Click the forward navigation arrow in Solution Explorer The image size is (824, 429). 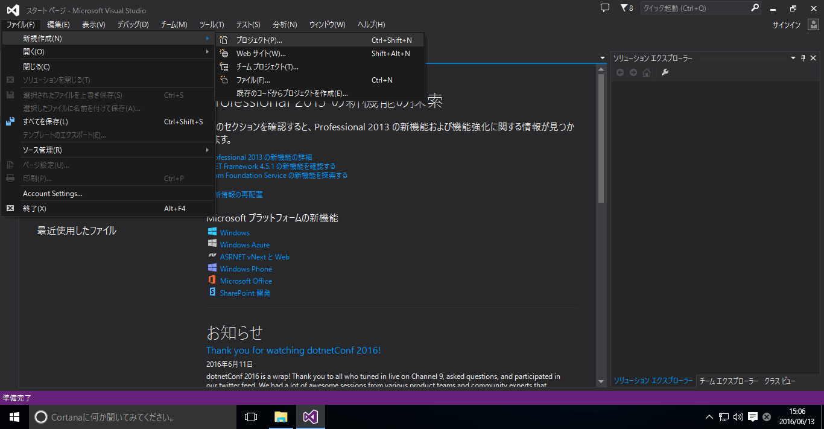633,72
